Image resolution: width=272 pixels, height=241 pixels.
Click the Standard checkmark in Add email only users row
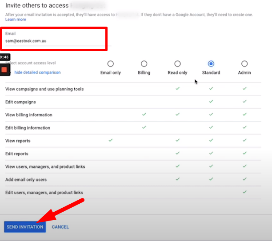point(211,179)
